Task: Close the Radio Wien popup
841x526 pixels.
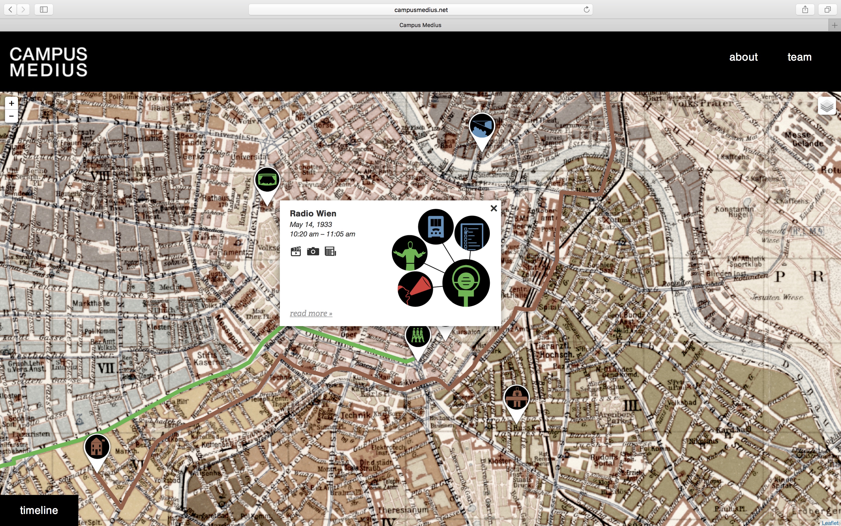Action: click(x=494, y=208)
